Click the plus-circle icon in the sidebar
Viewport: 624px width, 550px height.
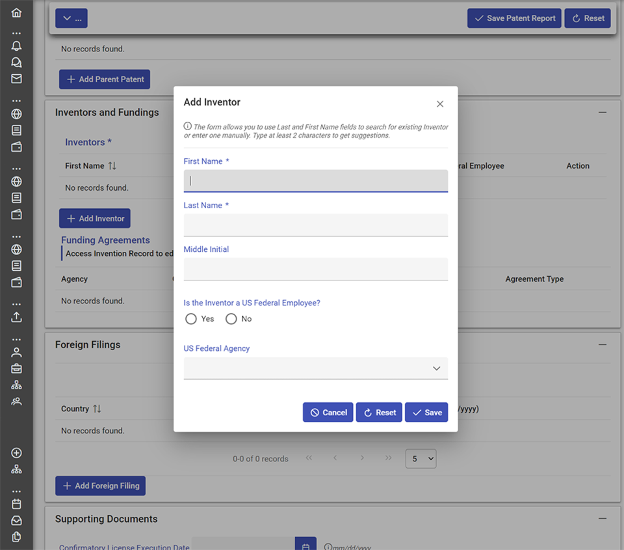[16, 452]
